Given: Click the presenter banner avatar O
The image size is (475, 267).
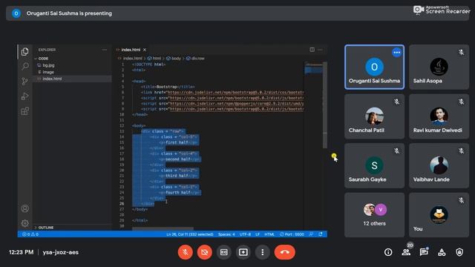Looking at the screenshot, I should (x=16, y=13).
